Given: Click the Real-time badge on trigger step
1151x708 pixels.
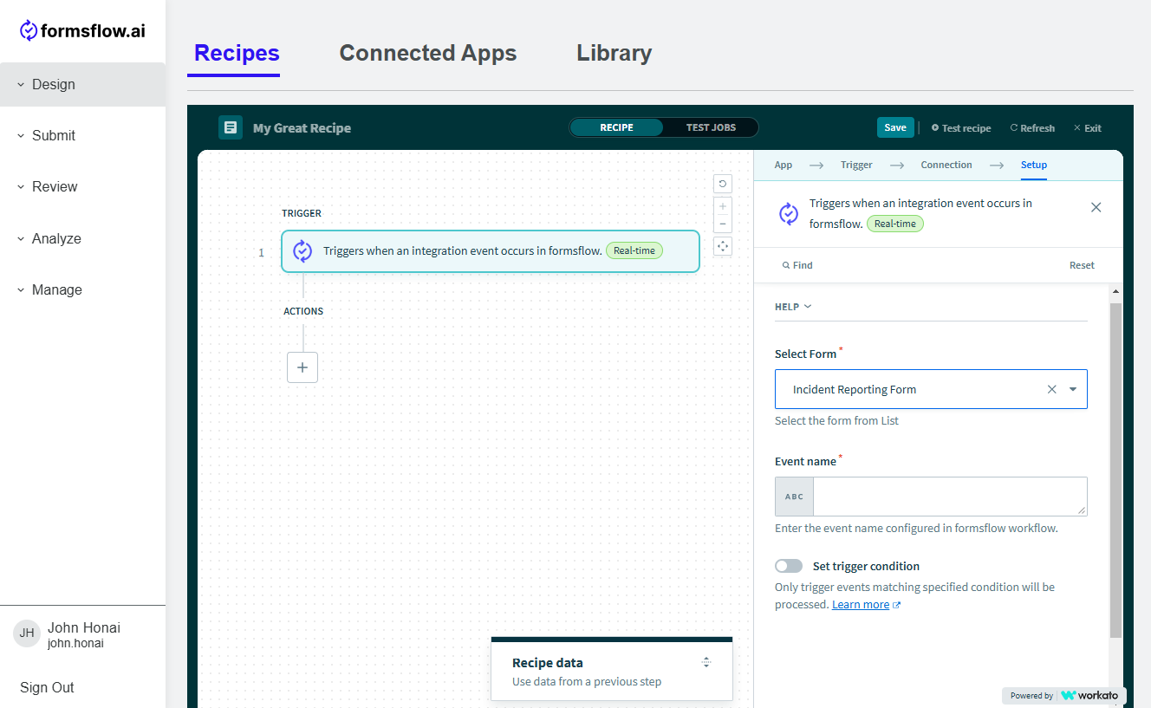Looking at the screenshot, I should 634,250.
